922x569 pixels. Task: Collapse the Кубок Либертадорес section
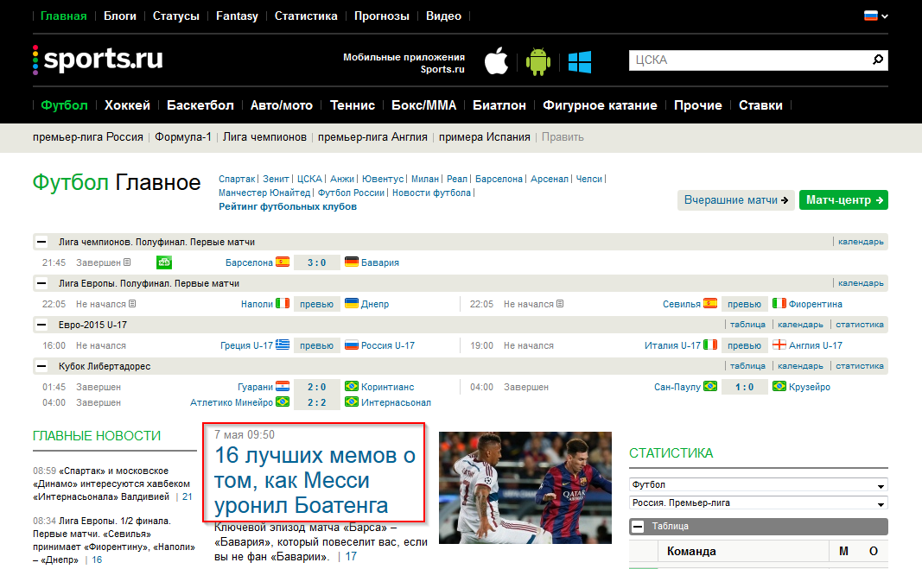tap(41, 366)
